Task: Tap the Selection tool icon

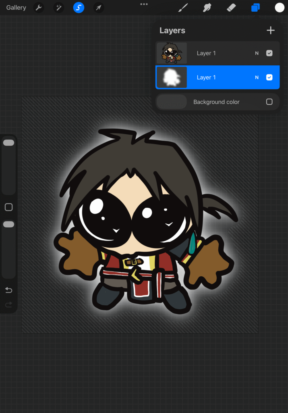Action: [x=79, y=8]
